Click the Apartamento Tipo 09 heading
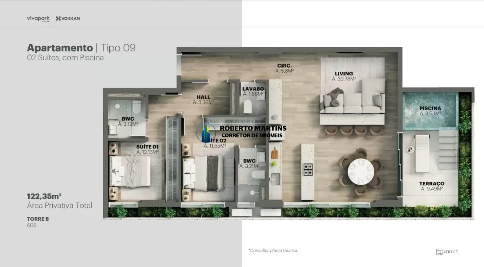 pyautogui.click(x=81, y=48)
